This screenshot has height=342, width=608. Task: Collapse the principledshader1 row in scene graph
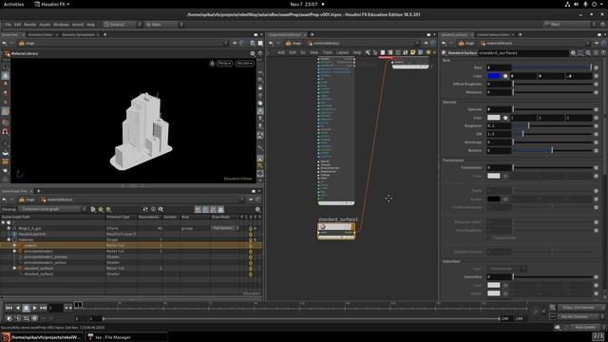(x=15, y=251)
